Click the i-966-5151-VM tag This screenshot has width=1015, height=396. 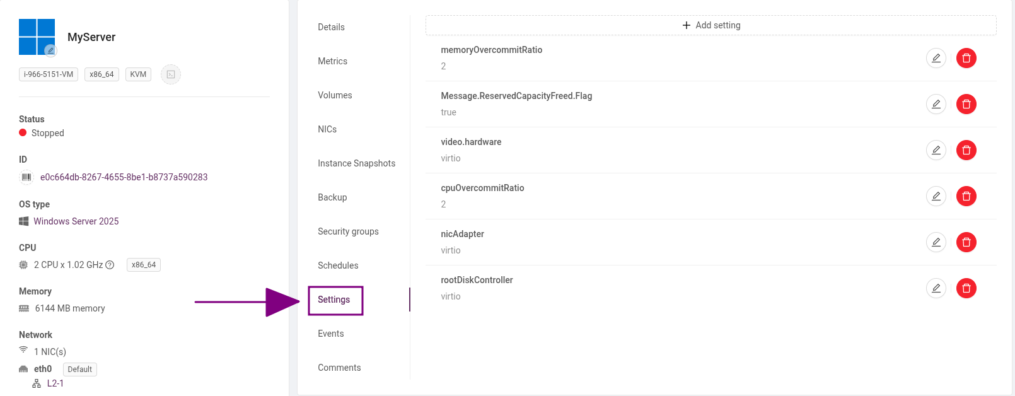point(49,74)
